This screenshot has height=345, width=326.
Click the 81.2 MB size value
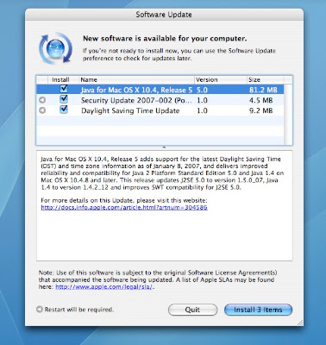(x=263, y=90)
